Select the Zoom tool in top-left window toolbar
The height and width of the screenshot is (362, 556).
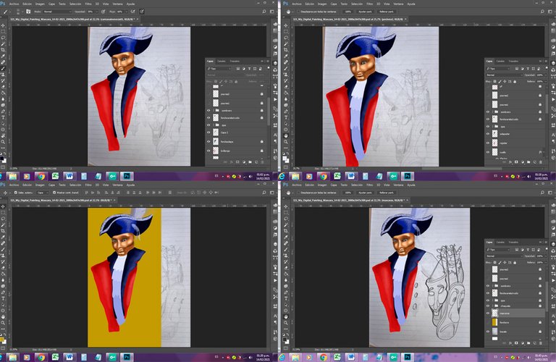click(3, 141)
